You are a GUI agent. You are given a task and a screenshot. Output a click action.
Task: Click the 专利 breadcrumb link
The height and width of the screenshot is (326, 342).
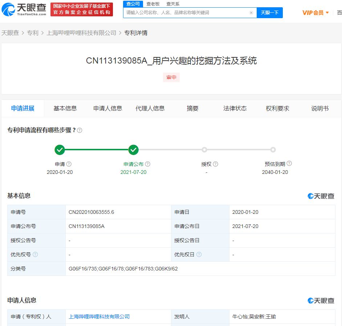[32, 32]
